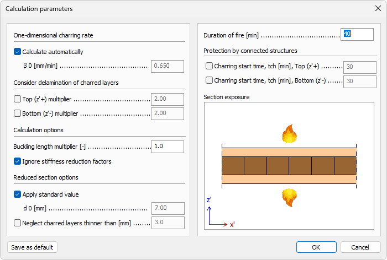Click Consider delamination of charred layers heading
This screenshot has width=387, height=260.
click(66, 83)
